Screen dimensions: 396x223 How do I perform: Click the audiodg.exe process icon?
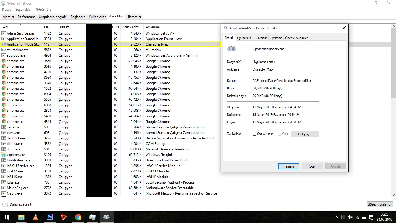coord(4,55)
